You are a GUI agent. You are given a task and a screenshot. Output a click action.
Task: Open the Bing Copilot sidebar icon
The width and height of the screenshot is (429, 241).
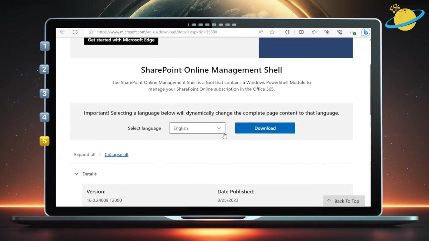(x=365, y=32)
